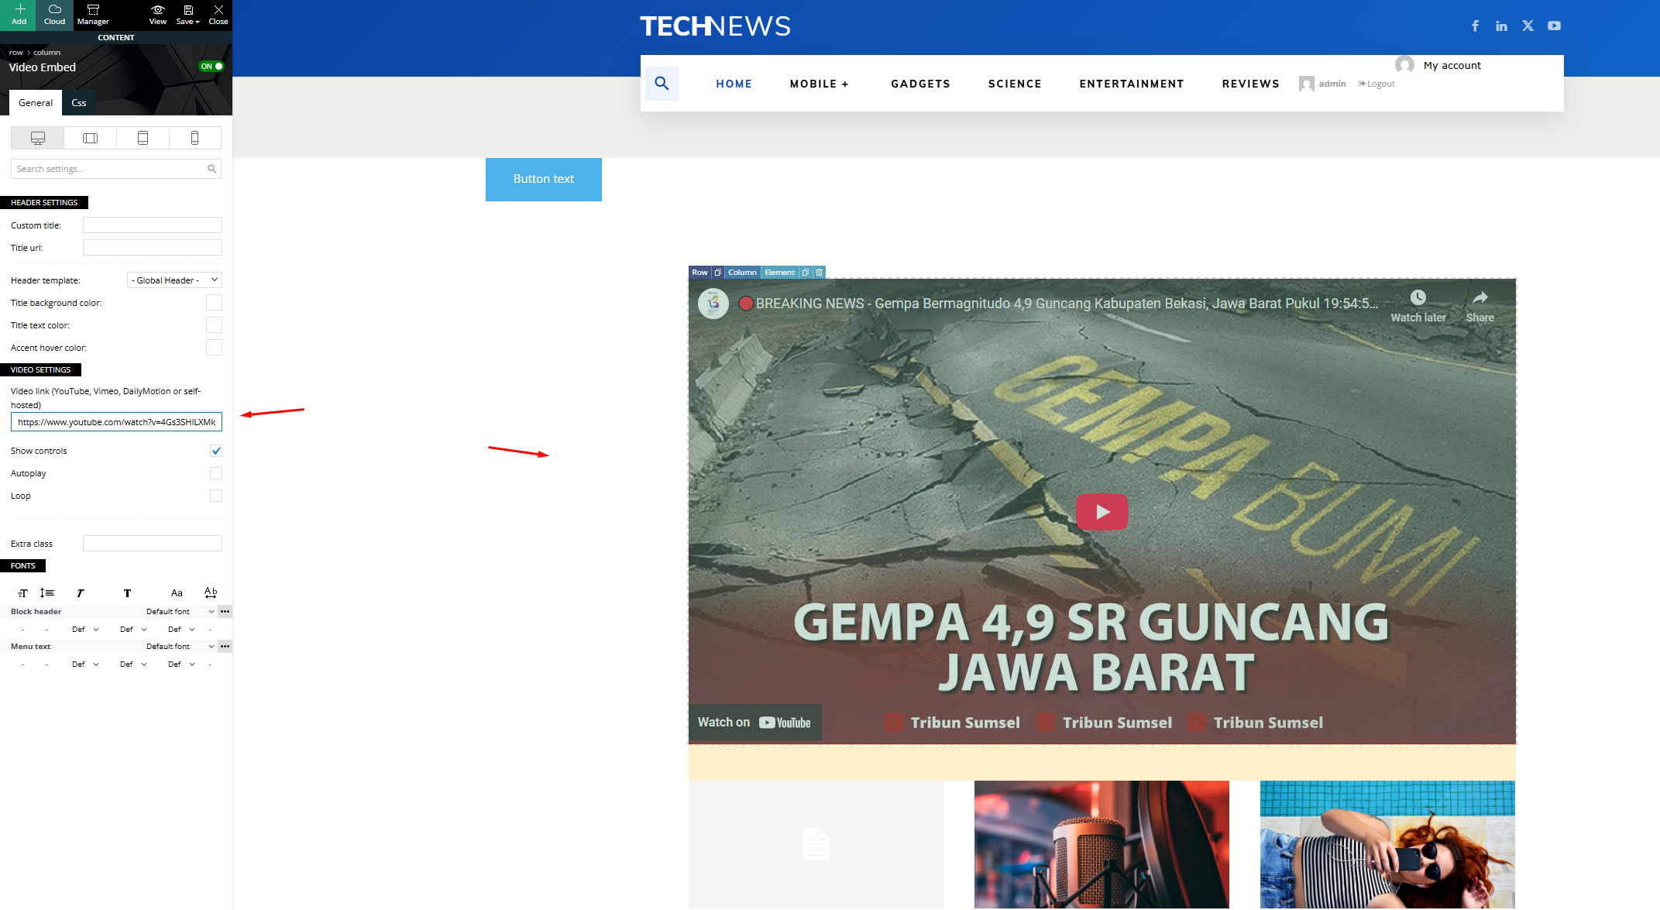
Task: Open the MOBILE + menu item
Action: click(820, 84)
